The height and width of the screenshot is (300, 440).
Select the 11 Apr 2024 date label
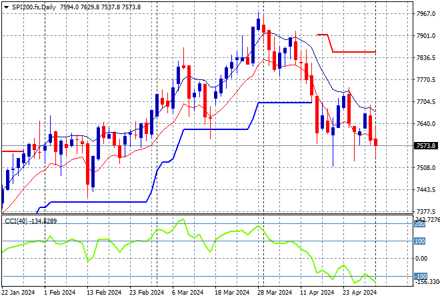[317, 293]
